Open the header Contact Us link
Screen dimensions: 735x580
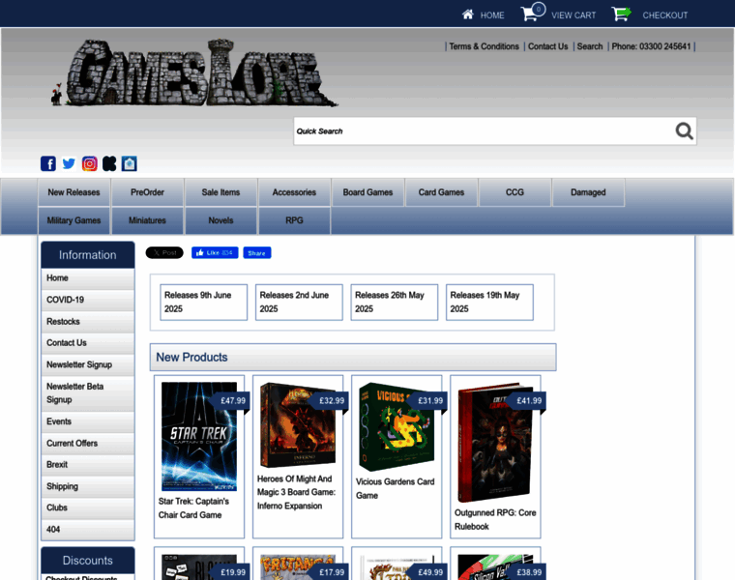tap(547, 46)
